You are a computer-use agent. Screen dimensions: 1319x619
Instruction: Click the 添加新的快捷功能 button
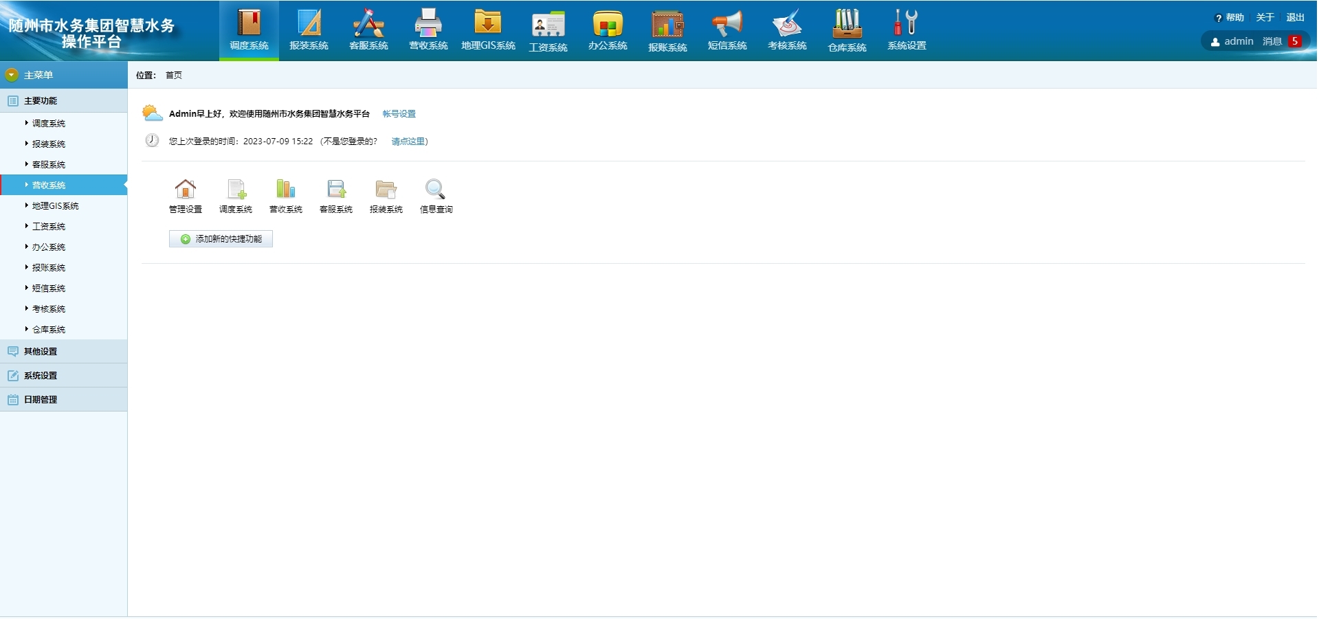click(221, 239)
